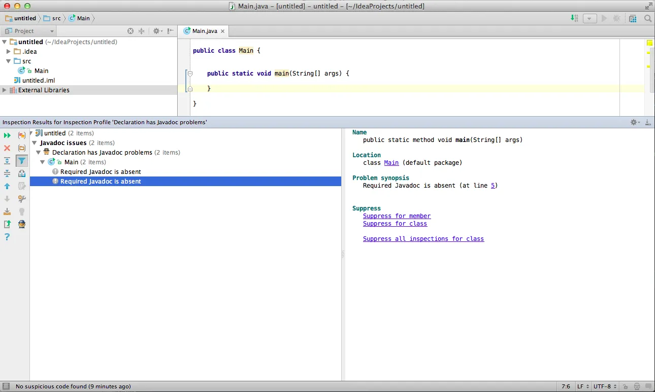
Task: Open Project panel gear settings menu
Action: (157, 31)
